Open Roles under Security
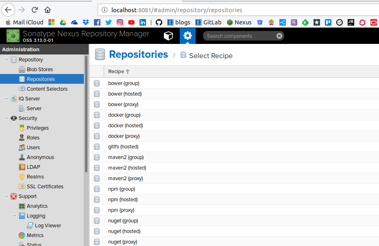Viewport: 379px width, 246px height. coord(42,138)
